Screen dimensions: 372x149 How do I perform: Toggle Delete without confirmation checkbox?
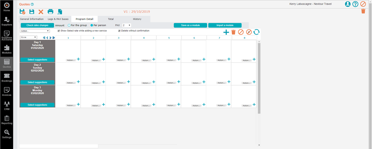pos(119,31)
